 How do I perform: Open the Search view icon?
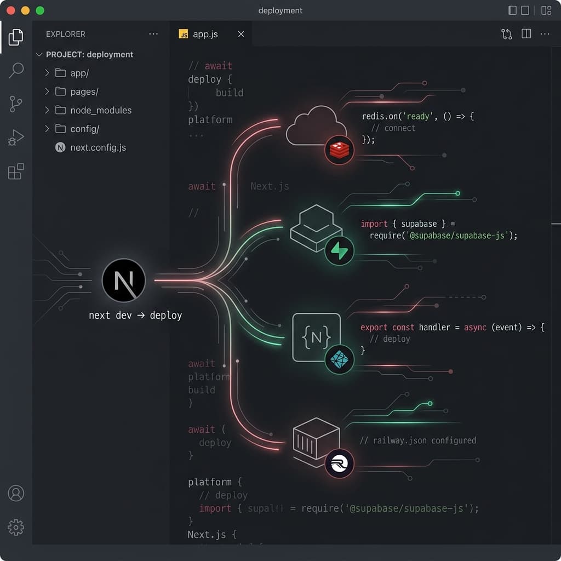tap(16, 70)
